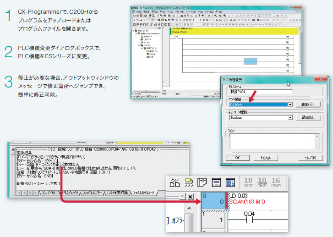Select the END section in project tree
Viewport: 333px width, 237px height.
[x=150, y=57]
